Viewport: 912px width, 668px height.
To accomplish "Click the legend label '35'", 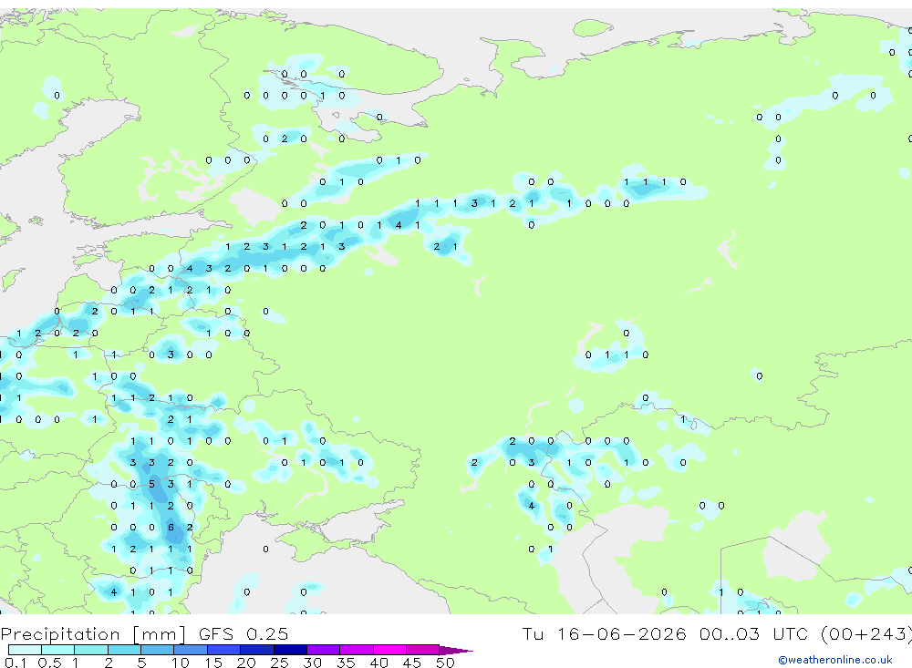I will point(346,663).
